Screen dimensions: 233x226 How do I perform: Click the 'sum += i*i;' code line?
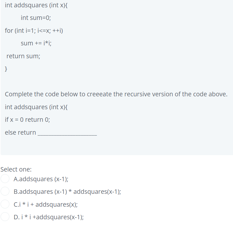click(x=36, y=43)
